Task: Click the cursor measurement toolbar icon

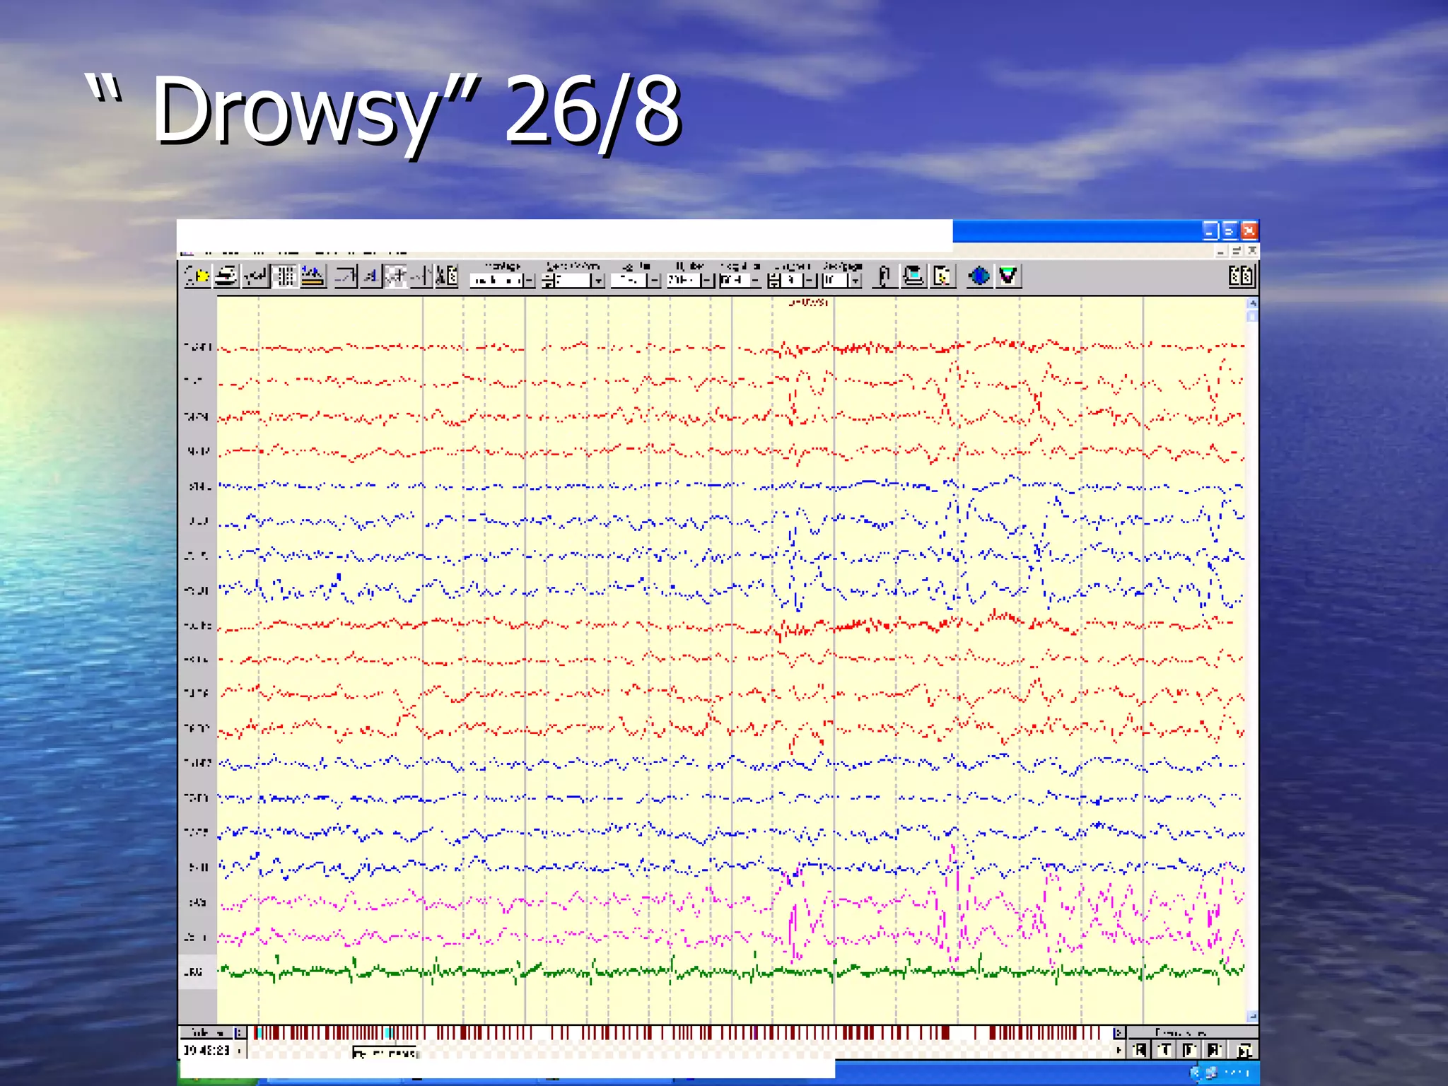Action: [x=371, y=276]
